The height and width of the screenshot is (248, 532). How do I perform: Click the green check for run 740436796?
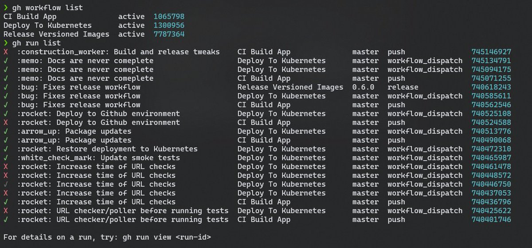tap(5, 202)
